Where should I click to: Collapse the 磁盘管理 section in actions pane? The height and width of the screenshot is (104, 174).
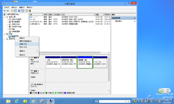[x=135, y=18]
